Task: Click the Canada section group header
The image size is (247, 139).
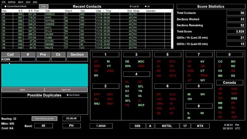Action: [230, 83]
